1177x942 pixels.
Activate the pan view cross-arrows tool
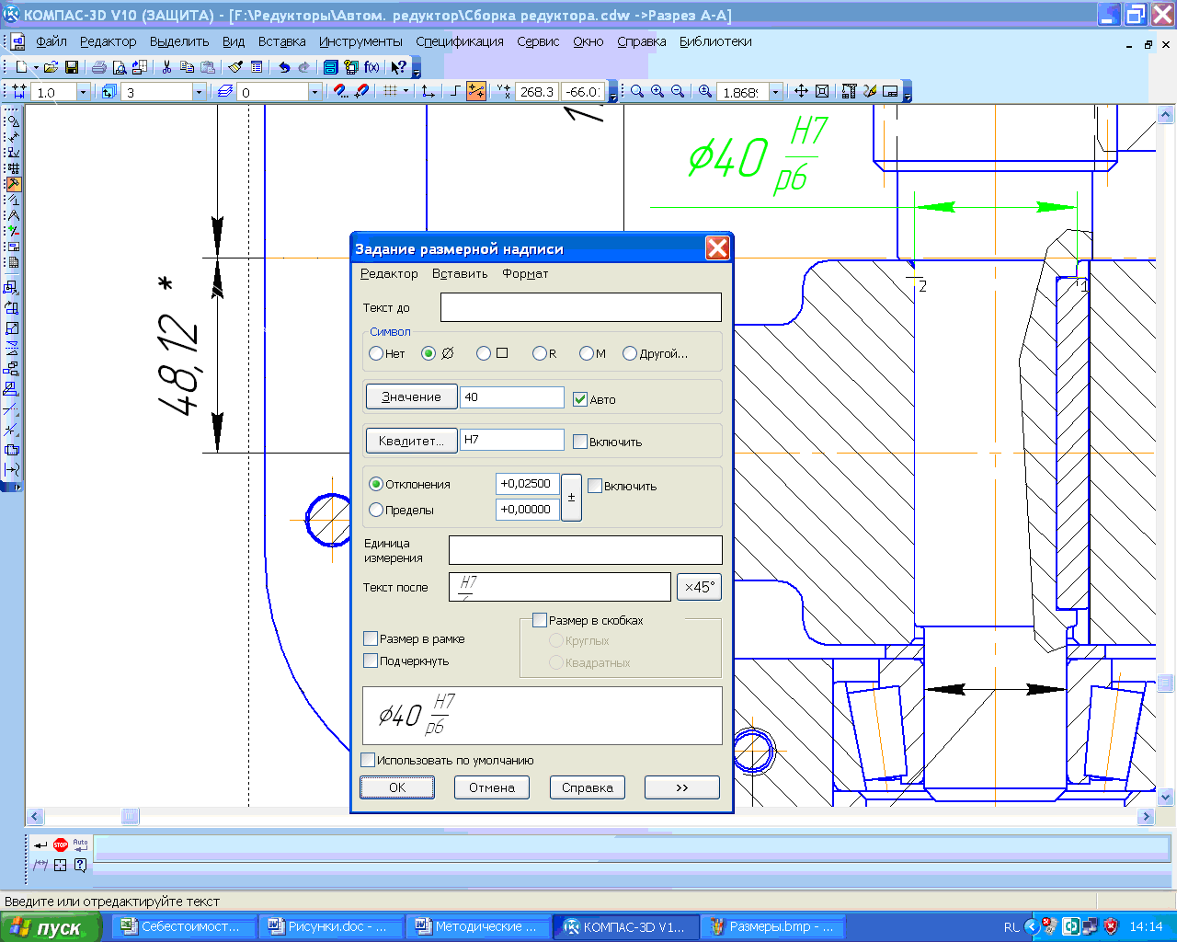click(x=801, y=91)
